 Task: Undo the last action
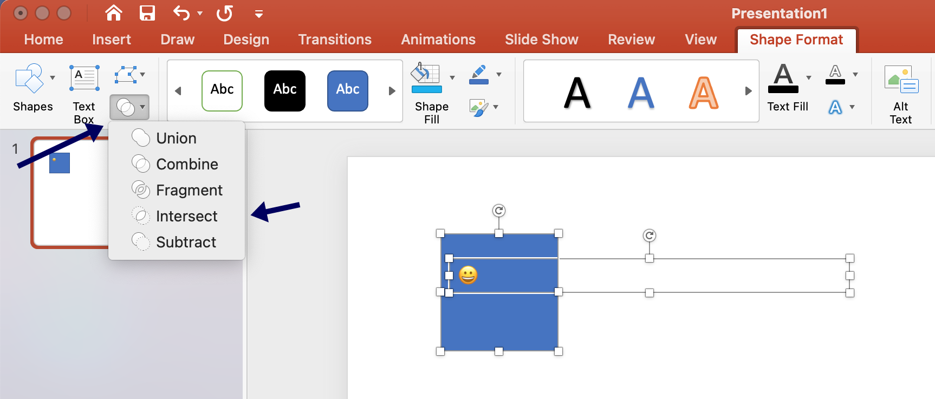click(181, 13)
